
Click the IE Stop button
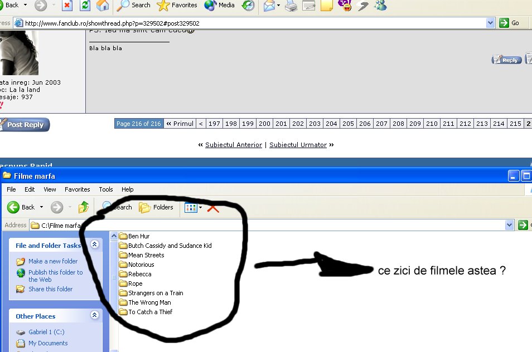(x=67, y=6)
